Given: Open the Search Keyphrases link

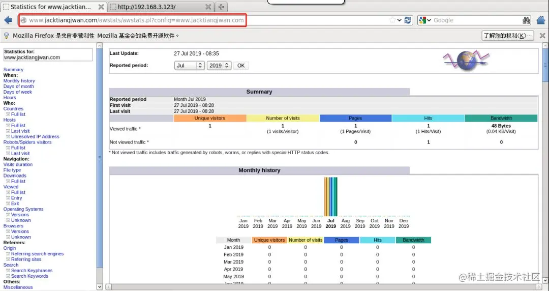Looking at the screenshot, I should pyautogui.click(x=32, y=271).
